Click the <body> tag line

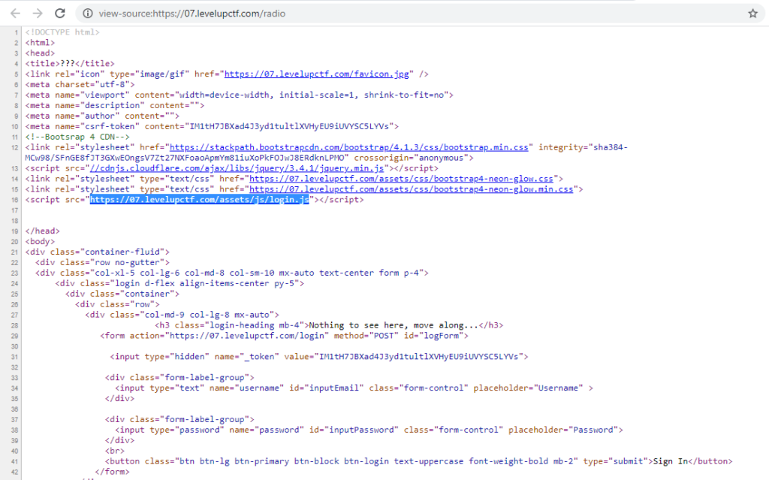point(41,241)
